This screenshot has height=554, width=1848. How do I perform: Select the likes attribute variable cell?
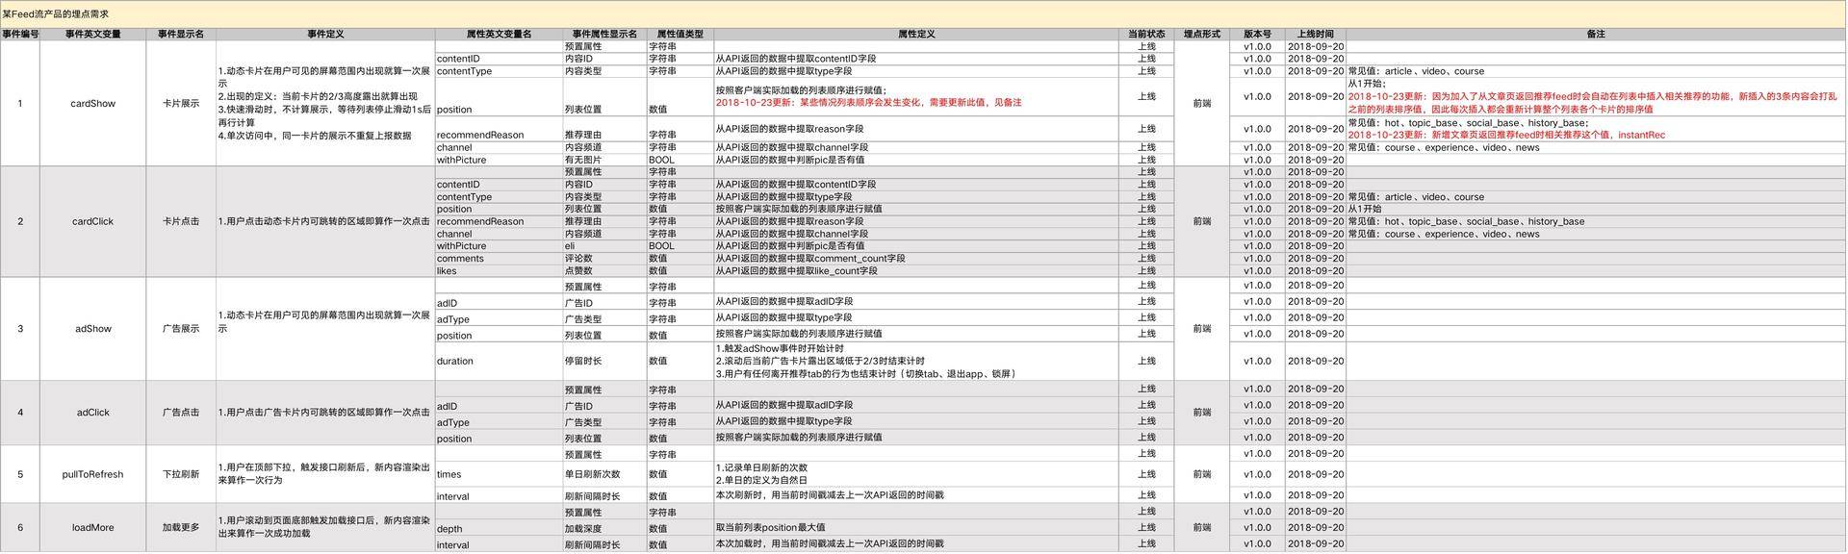499,271
